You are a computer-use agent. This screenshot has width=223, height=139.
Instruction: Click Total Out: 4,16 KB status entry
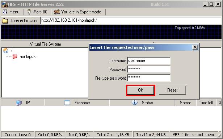(x=113, y=135)
